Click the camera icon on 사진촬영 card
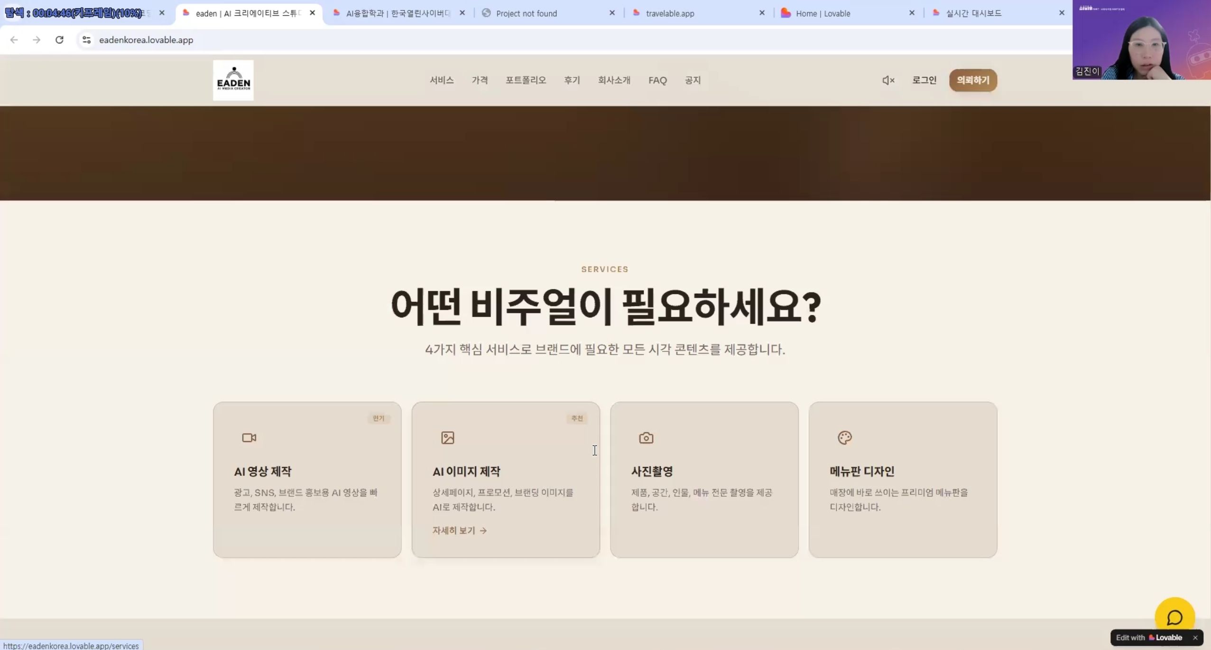Screen dimensions: 1211x650 tap(646, 437)
